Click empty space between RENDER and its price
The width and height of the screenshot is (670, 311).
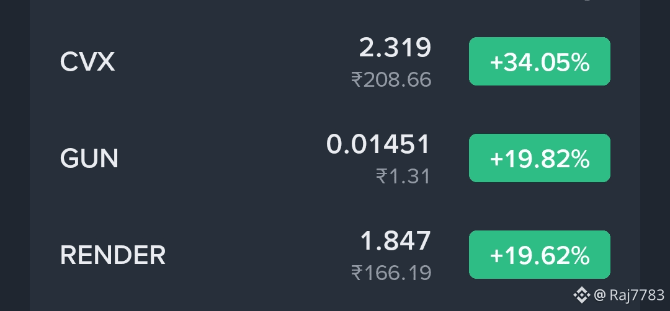coord(254,255)
